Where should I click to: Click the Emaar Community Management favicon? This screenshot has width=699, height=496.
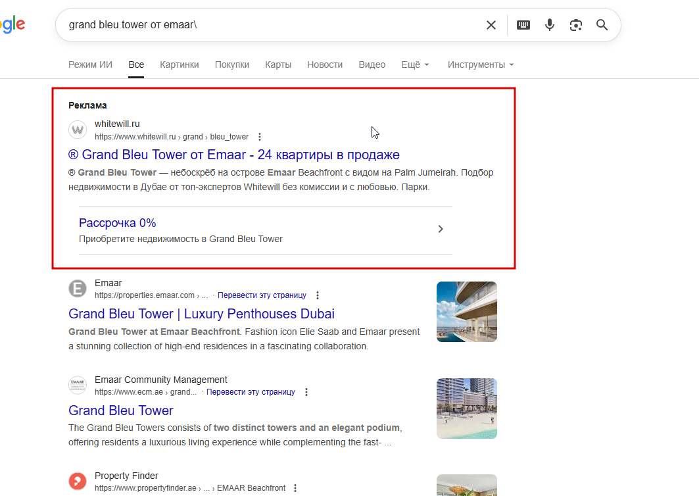coord(78,385)
